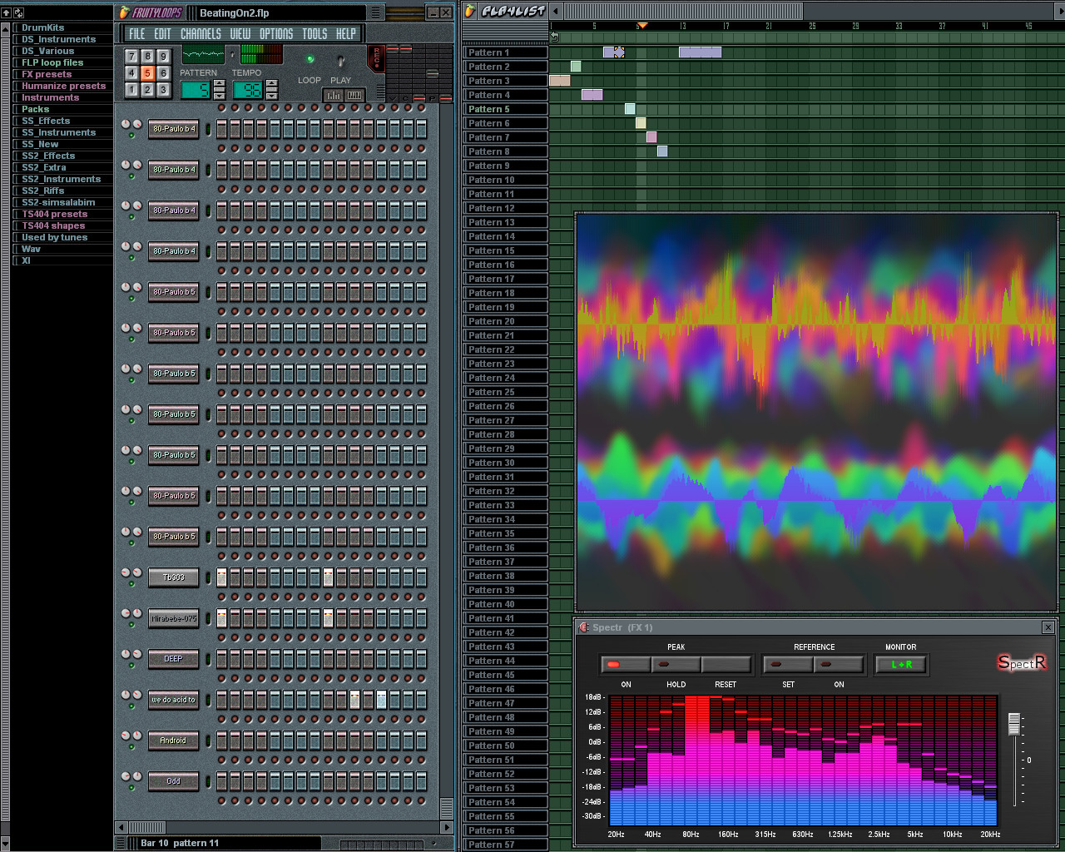
Task: Increase the pattern number with the up arrow
Action: (x=219, y=84)
